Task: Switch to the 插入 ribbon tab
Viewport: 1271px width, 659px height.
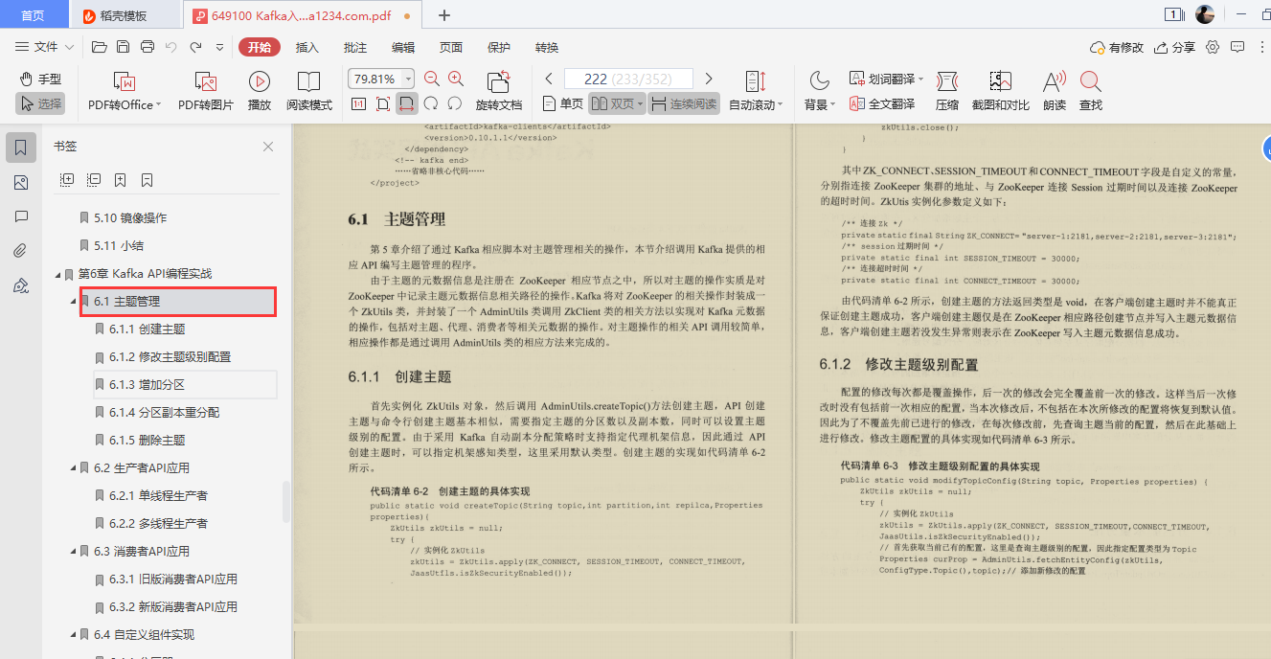Action: click(x=306, y=46)
